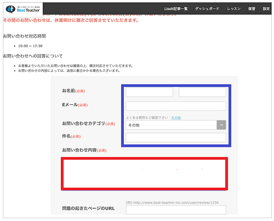Open the その他 FAQ link
274x221 pixels.
[x=176, y=118]
